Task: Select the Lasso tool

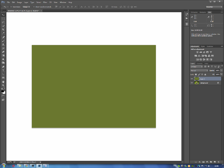Action: coord(3,22)
